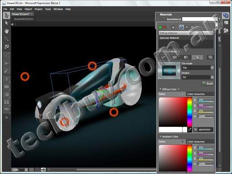Select the Grid layout panel tool

(6, 95)
